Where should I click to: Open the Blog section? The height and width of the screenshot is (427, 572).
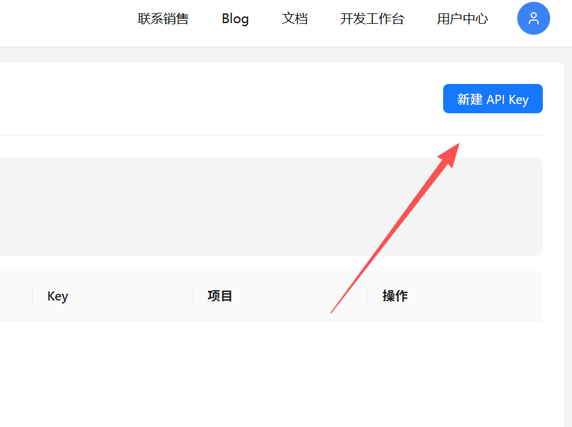click(235, 19)
